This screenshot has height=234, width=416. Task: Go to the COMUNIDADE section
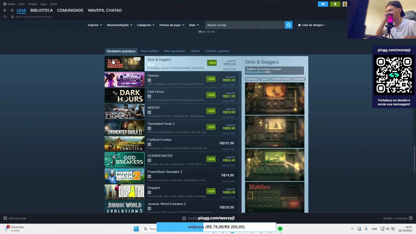[x=70, y=10]
